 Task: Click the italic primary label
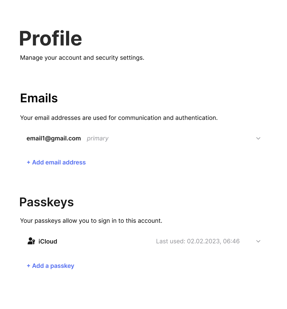97,139
